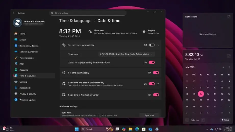235x132 pixels.
Task: Click the Find a setting search box
Action: pyautogui.click(x=88, y=13)
